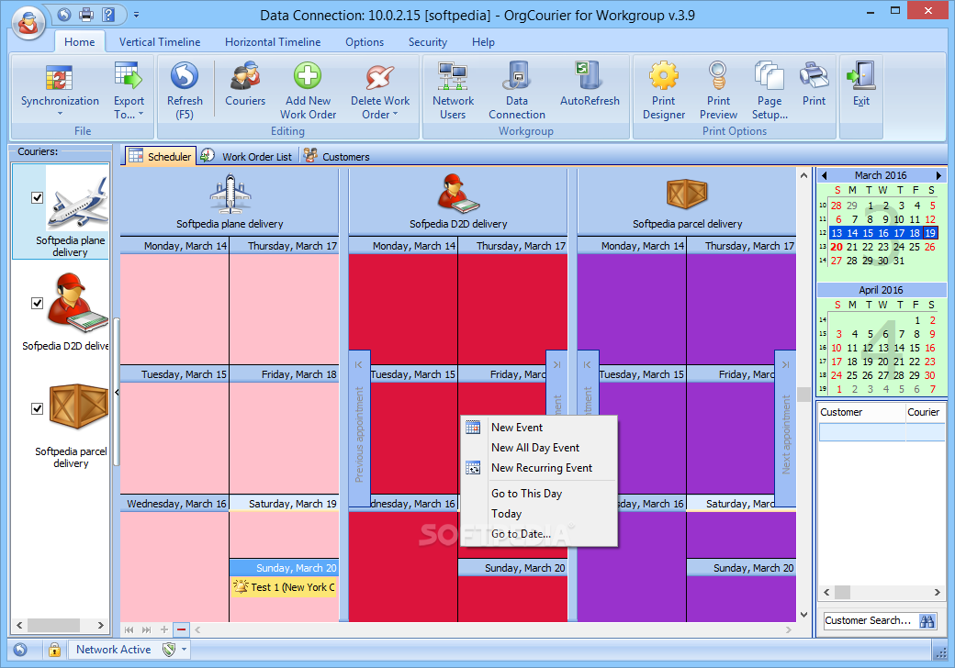Screen dimensions: 955x668
Task: Click the status bar refresh icon
Action: coord(20,650)
